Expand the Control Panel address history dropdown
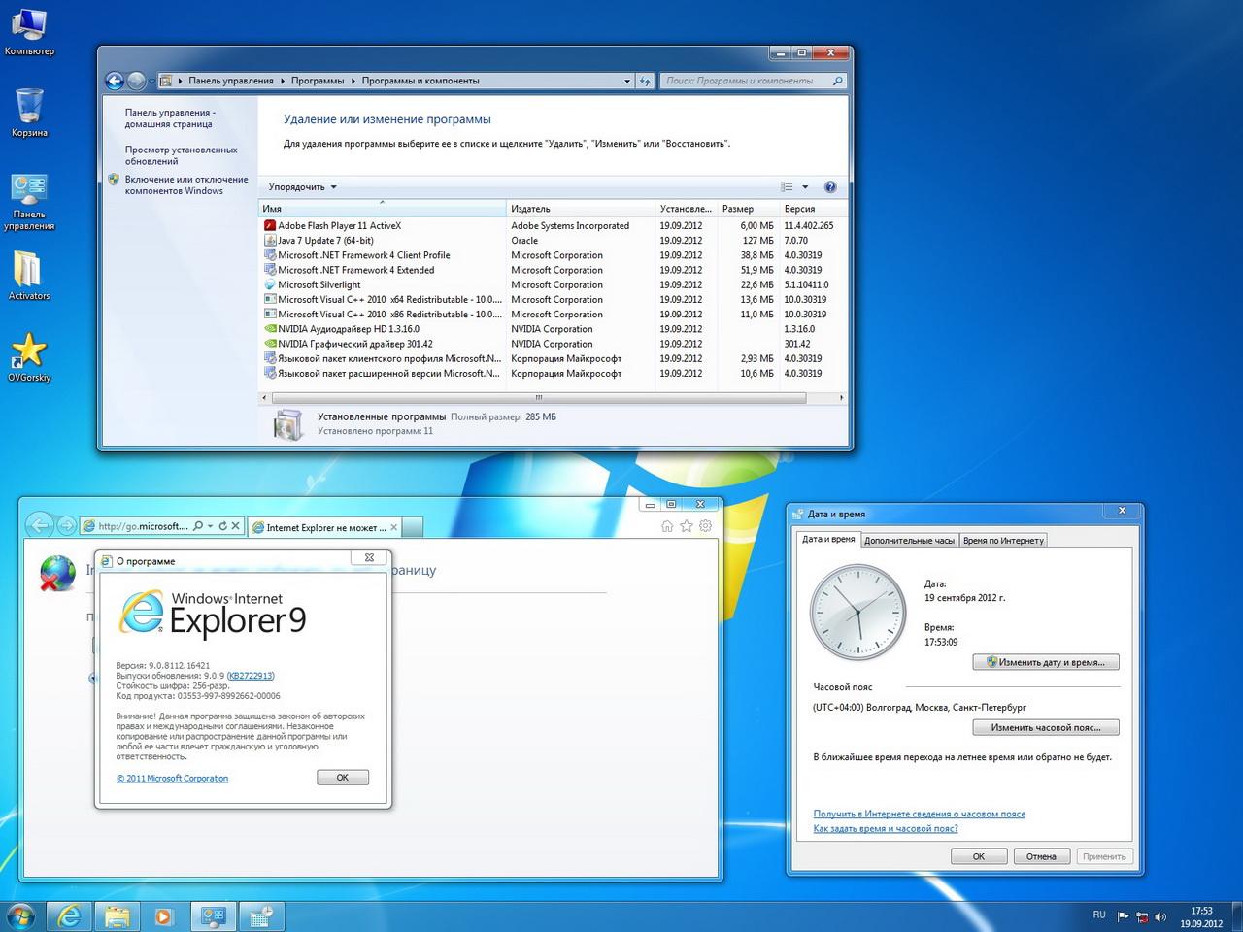The image size is (1243, 932). tap(627, 82)
